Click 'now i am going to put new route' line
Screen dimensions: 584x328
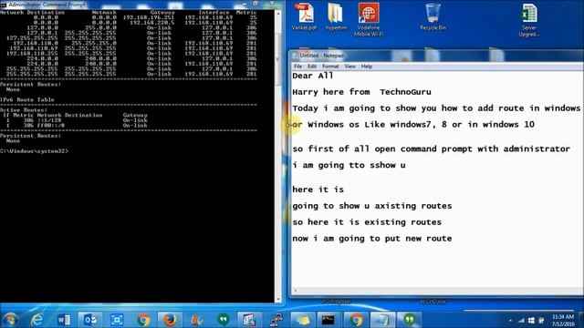[x=372, y=239]
